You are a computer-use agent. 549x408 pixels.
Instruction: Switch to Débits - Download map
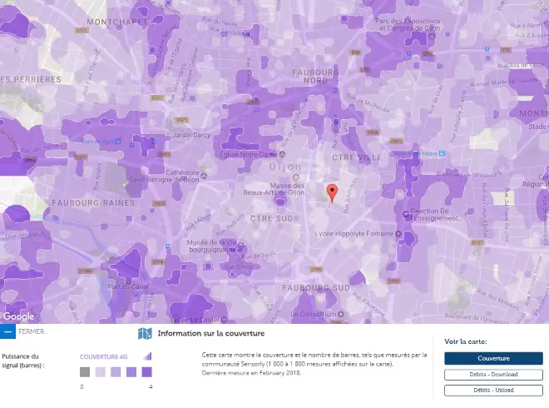tap(492, 375)
